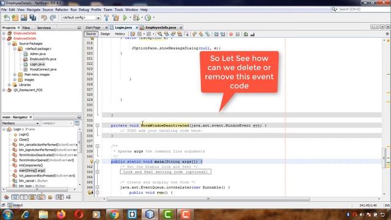Image resolution: width=391 pixels, height=220 pixels.
Task: Run the project with the green arrow
Action: click(125, 18)
